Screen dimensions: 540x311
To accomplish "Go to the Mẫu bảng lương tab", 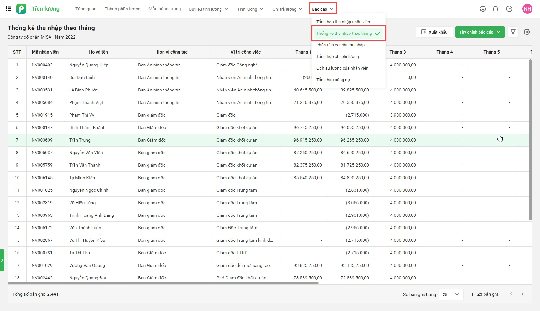I will point(165,9).
